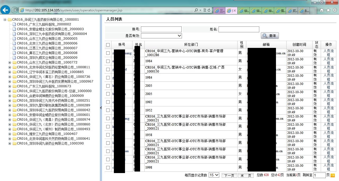Screen dimensions: 339x181
Task: Click the 跳转至 page number input
Action: (x=319, y=175)
